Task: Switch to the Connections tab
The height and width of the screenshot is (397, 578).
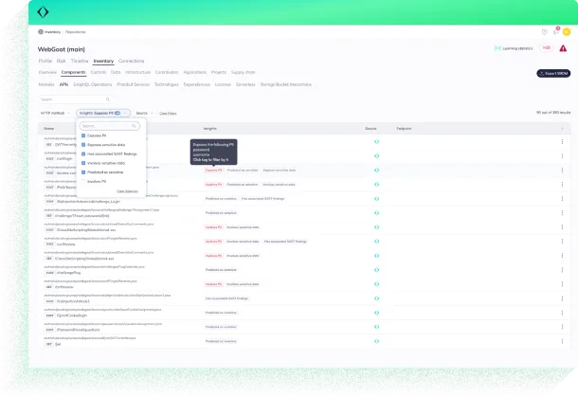Action: pos(131,61)
